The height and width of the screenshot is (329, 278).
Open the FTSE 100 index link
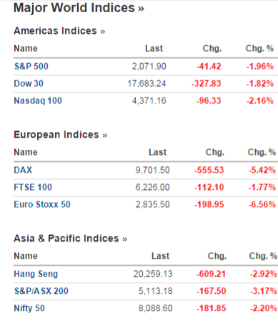[x=33, y=187]
